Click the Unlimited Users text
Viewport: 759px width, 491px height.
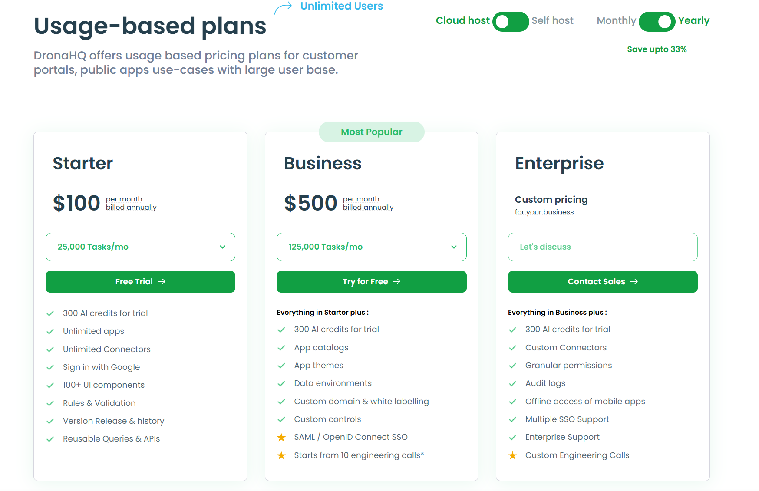pos(342,6)
